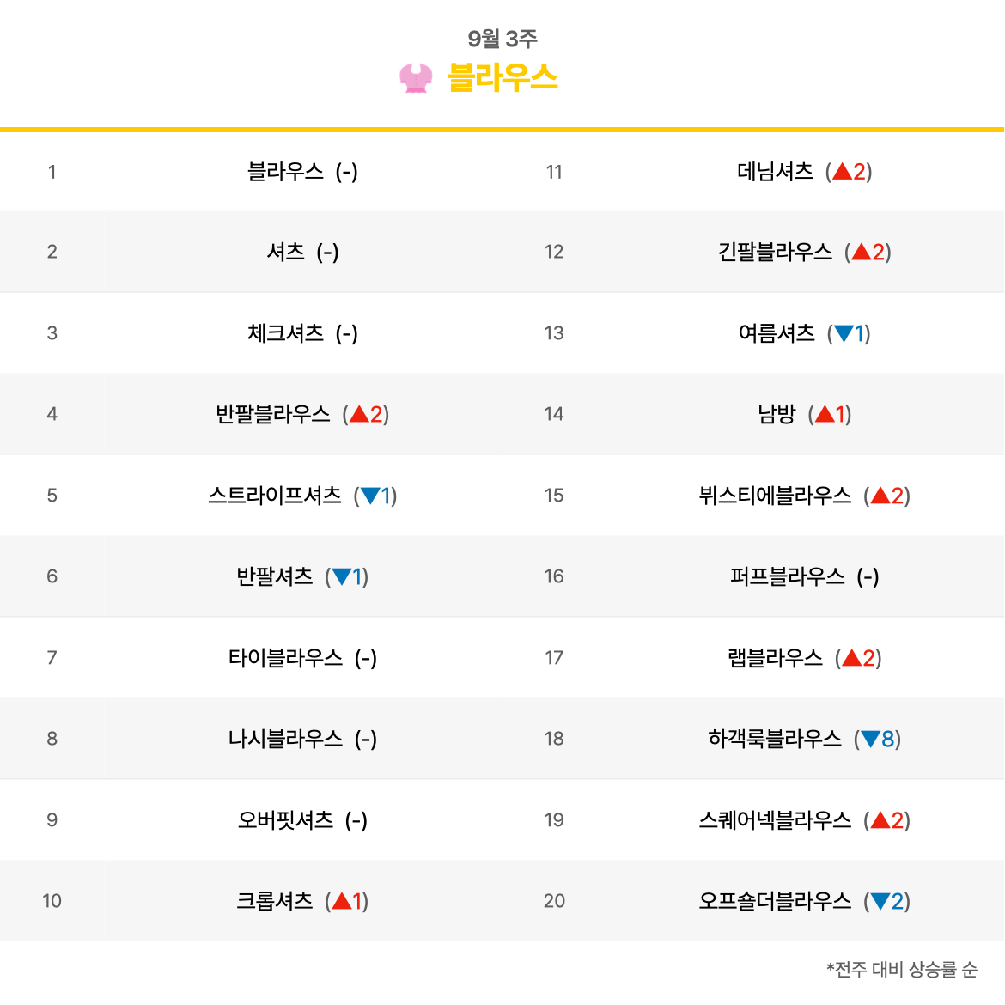Click the yellow 블라우스 category title
The height and width of the screenshot is (1005, 1005).
tap(502, 78)
